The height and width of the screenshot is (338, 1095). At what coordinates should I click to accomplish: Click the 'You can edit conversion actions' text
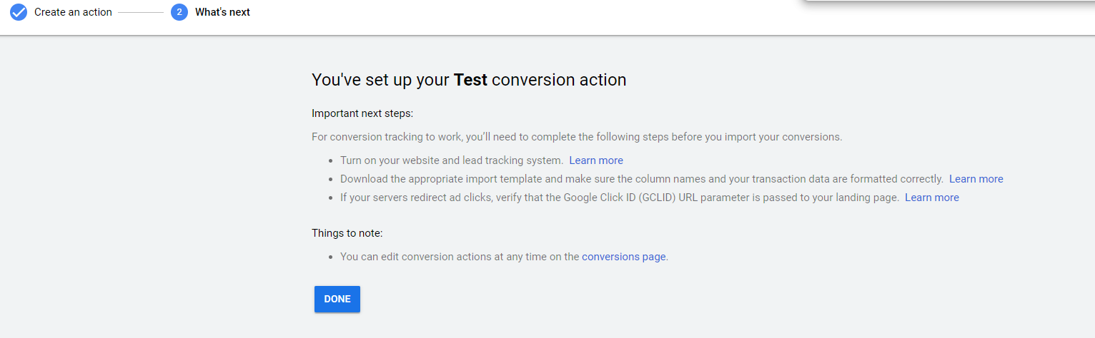(459, 257)
